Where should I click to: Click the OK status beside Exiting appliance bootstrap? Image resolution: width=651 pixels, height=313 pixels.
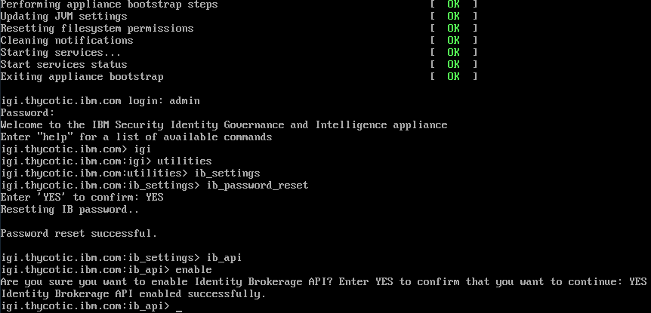[453, 76]
